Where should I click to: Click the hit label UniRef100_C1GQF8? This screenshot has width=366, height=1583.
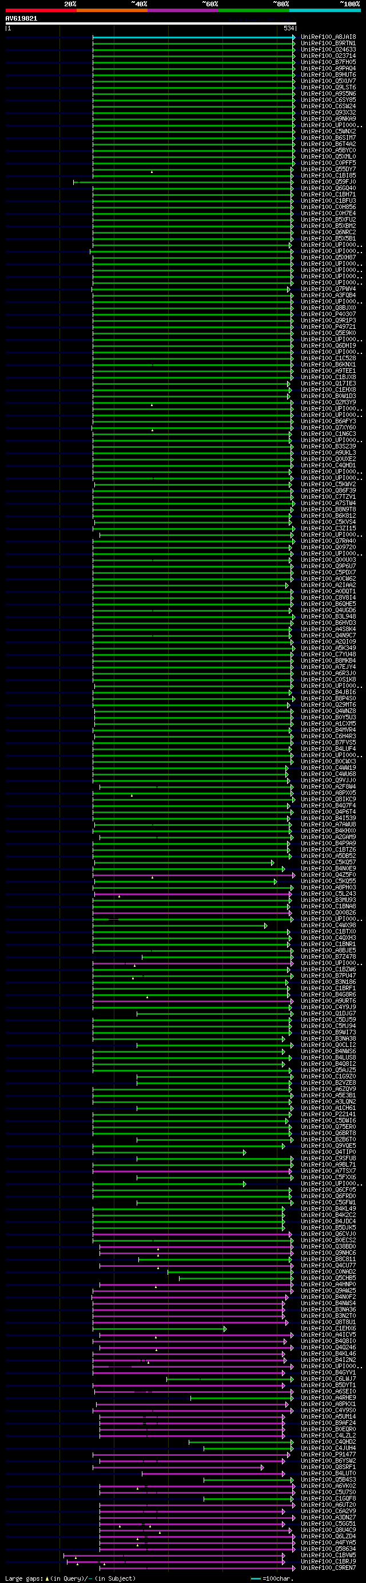pos(328,1499)
